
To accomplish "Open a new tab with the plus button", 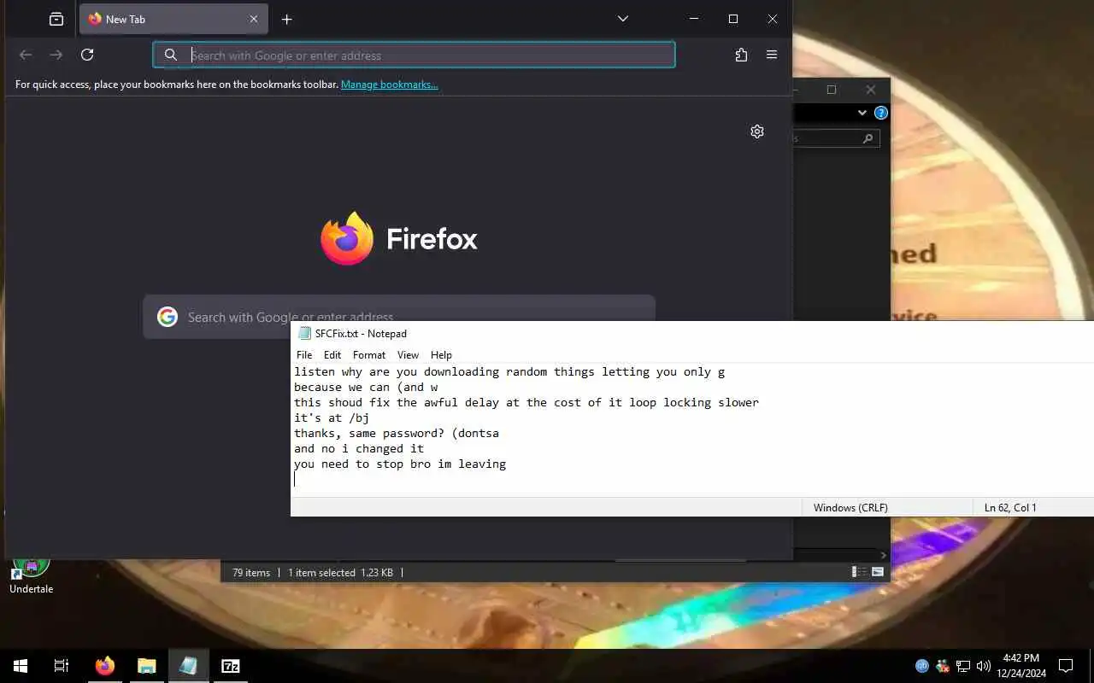I will coord(287,19).
